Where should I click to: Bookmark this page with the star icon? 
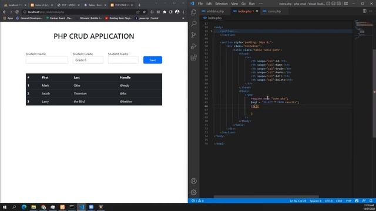pyautogui.click(x=144, y=12)
